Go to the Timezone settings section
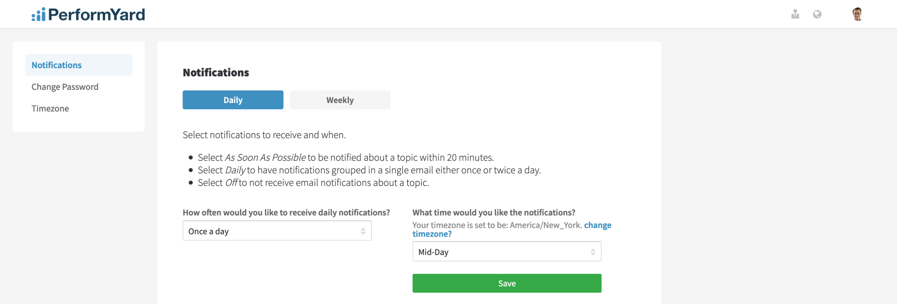897x304 pixels. pos(50,108)
